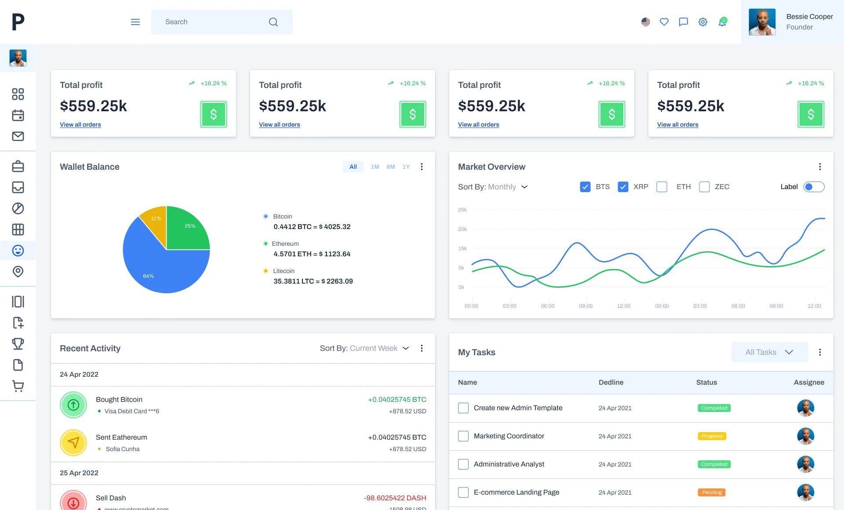This screenshot has width=844, height=510.
Task: Open the calendar icon in the sidebar
Action: [18, 115]
